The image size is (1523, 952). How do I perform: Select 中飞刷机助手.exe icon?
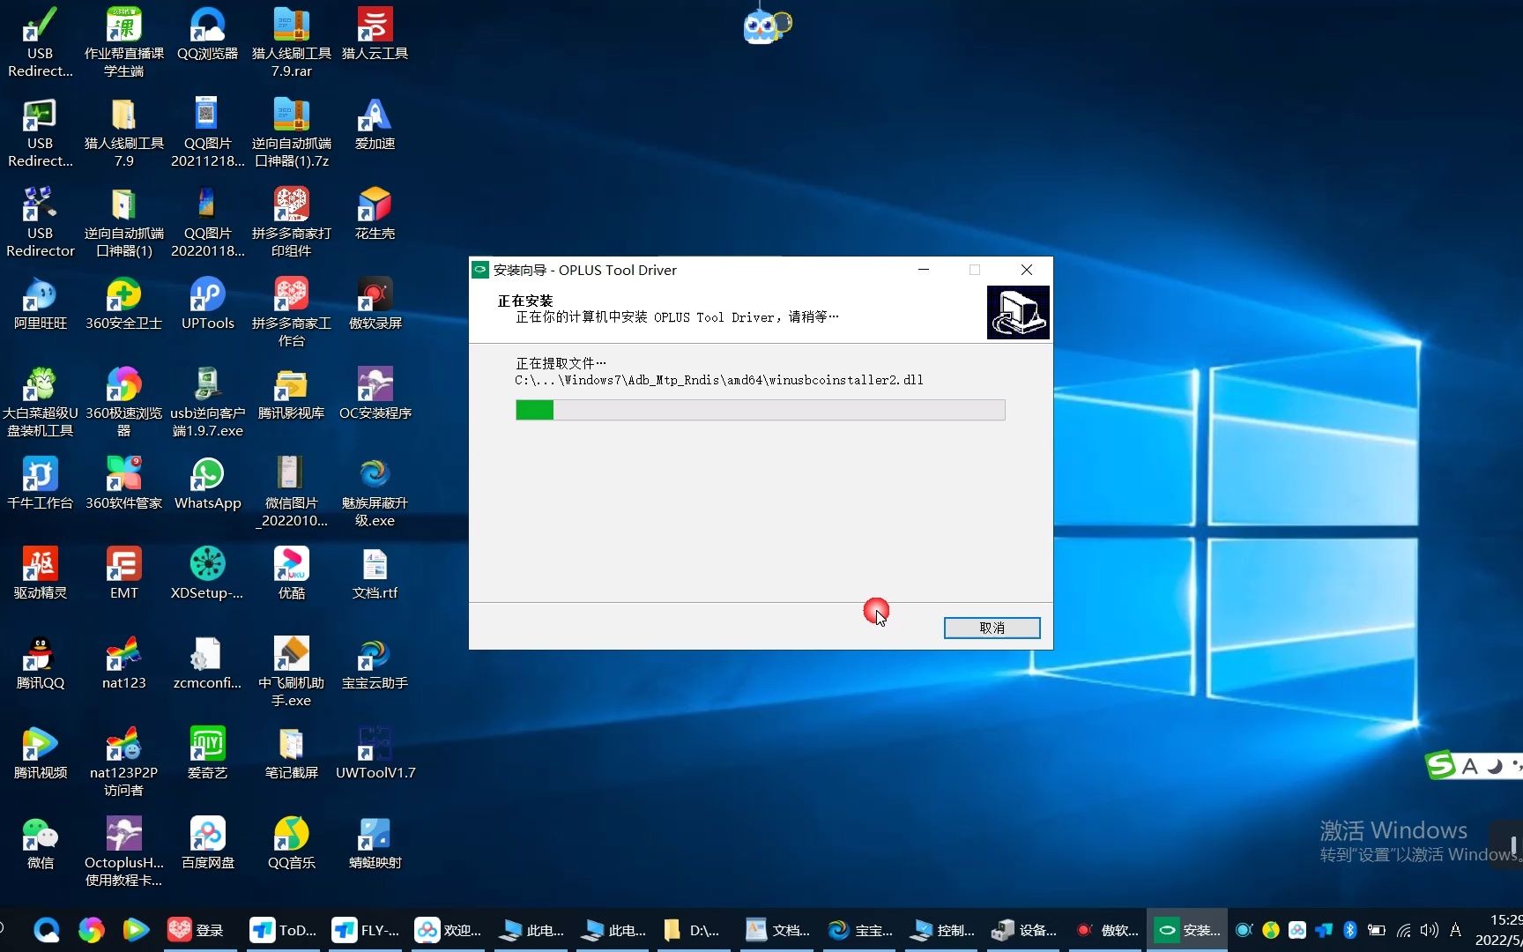291,672
